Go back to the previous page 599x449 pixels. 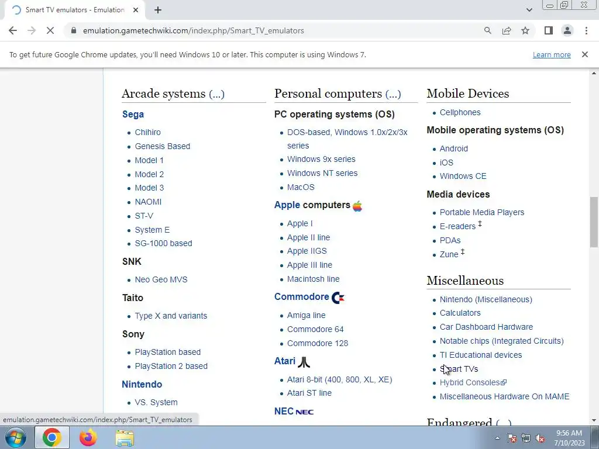coord(13,30)
